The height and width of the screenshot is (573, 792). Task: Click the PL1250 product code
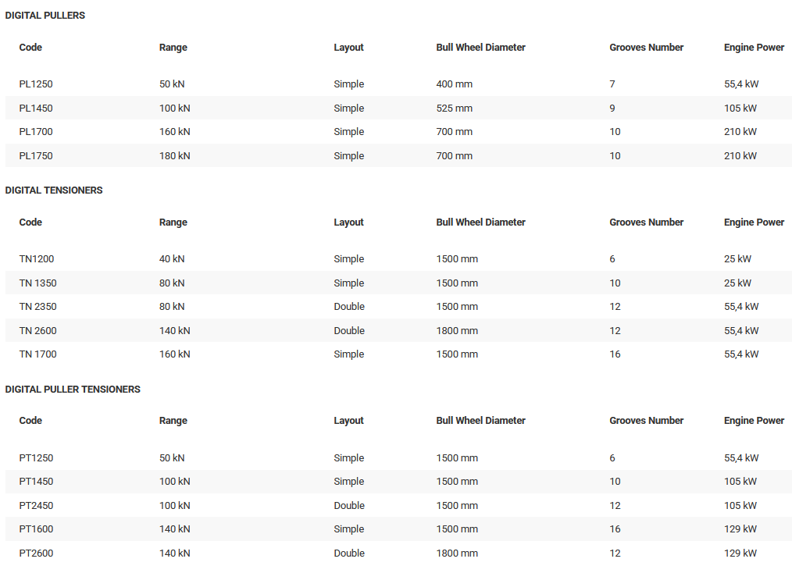point(36,84)
